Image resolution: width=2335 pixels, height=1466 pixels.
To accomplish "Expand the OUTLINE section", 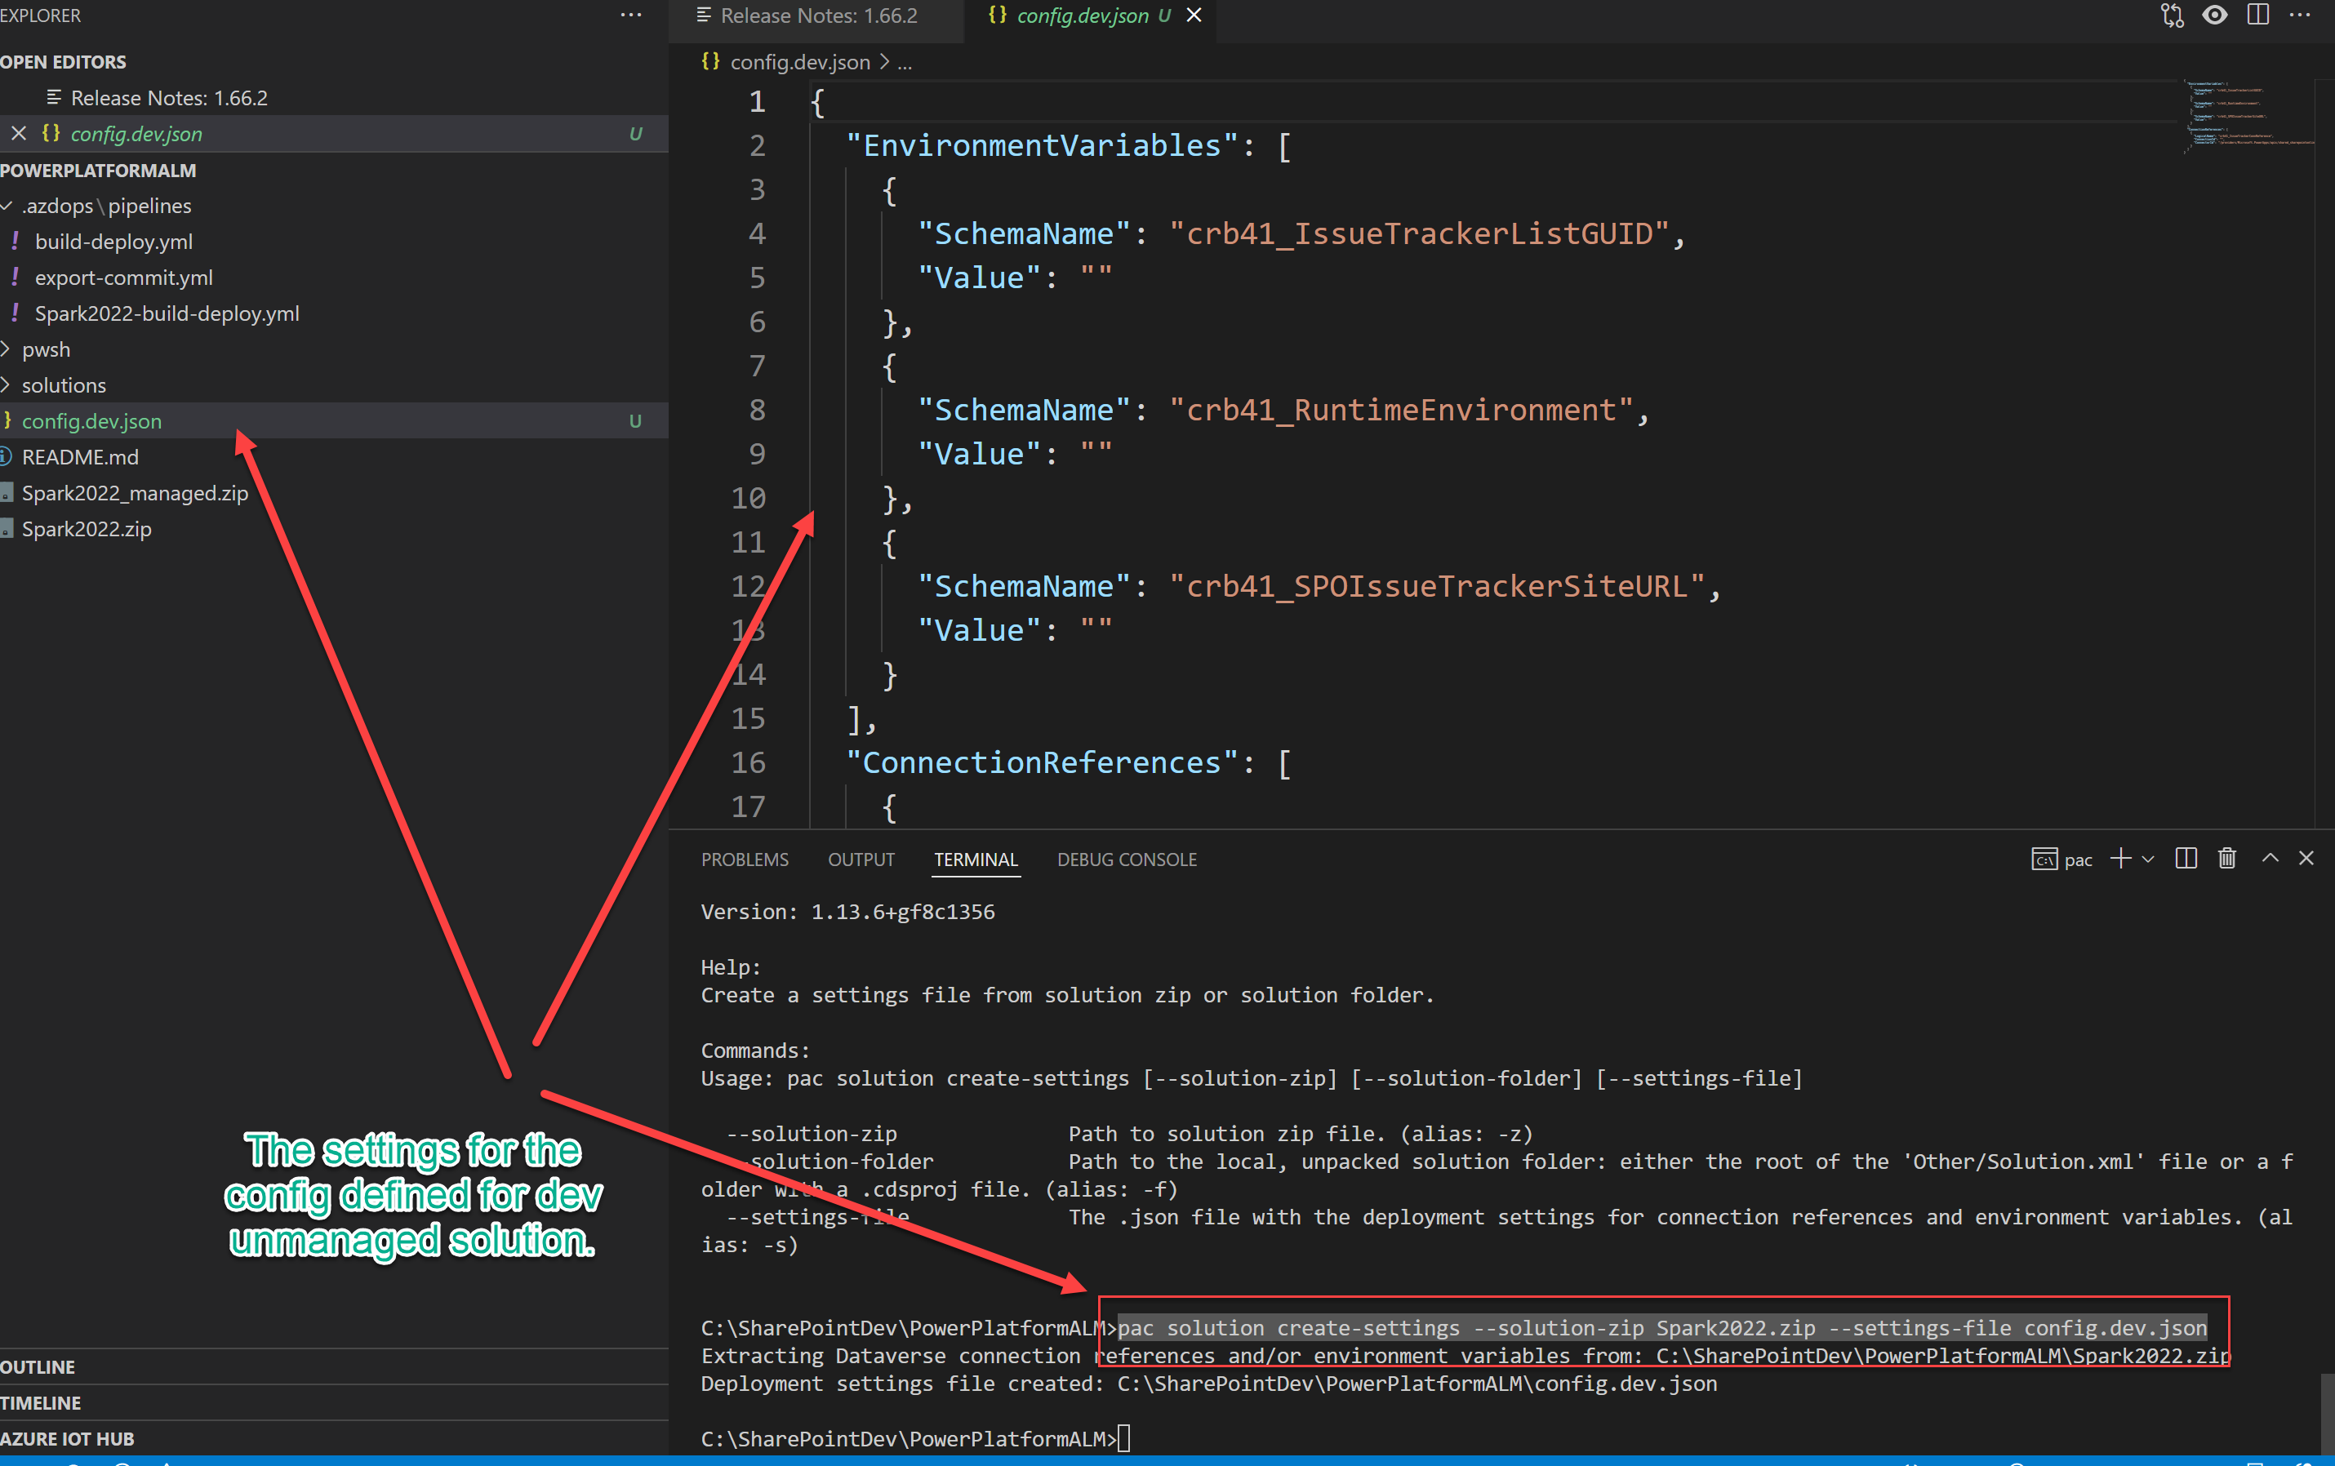I will pos(38,1366).
